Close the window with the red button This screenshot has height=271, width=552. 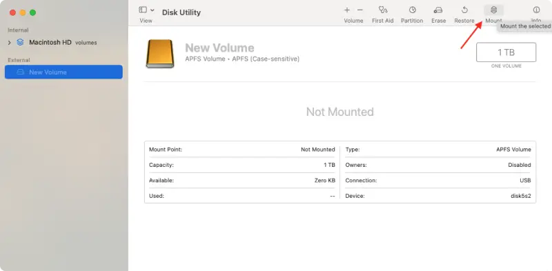click(12, 12)
